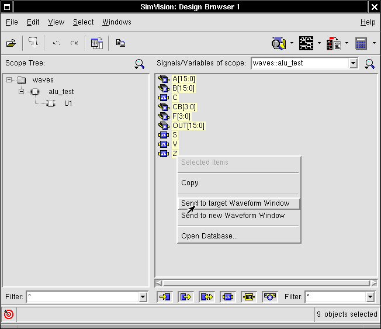Click the OUT[15:0] bus signal icon

click(164, 126)
